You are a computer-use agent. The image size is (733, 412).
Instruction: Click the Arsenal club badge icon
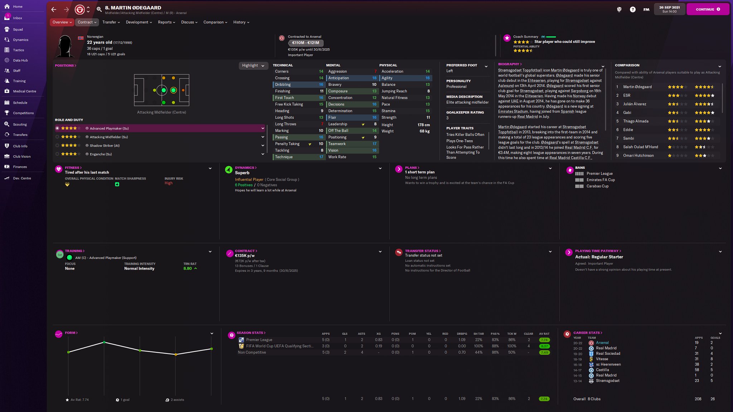point(79,10)
